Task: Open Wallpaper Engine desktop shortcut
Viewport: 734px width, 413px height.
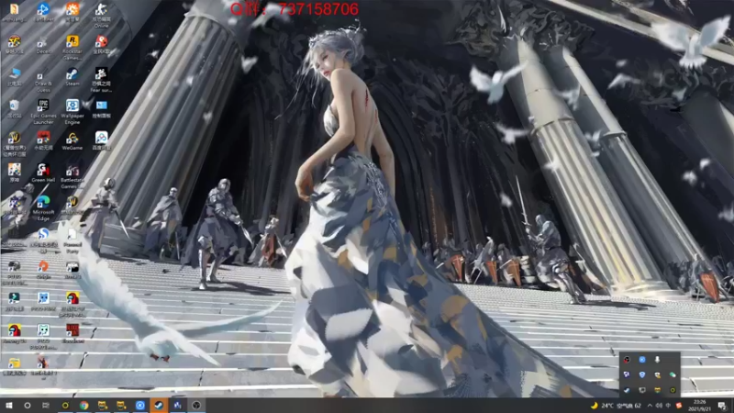Action: click(72, 112)
